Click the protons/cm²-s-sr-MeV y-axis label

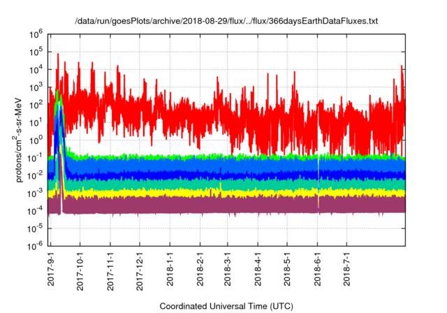point(22,138)
